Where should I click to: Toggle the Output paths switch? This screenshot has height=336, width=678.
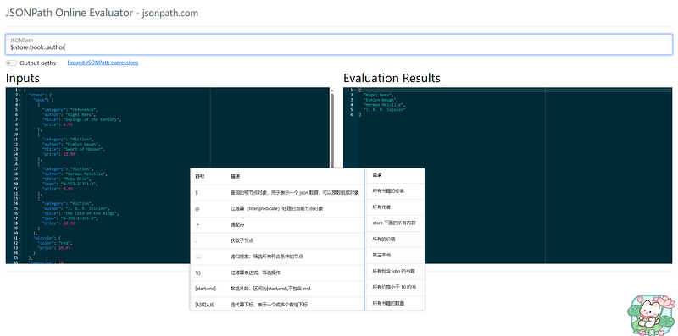tap(11, 63)
